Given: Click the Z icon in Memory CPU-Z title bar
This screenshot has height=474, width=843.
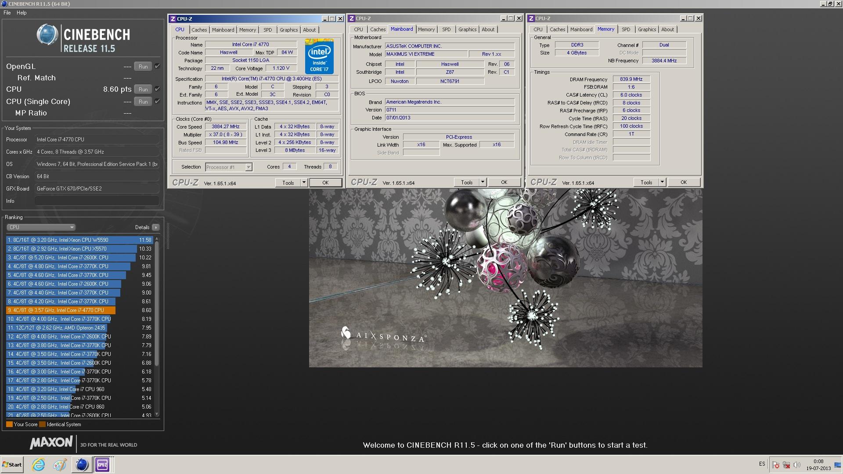Looking at the screenshot, I should (531, 18).
